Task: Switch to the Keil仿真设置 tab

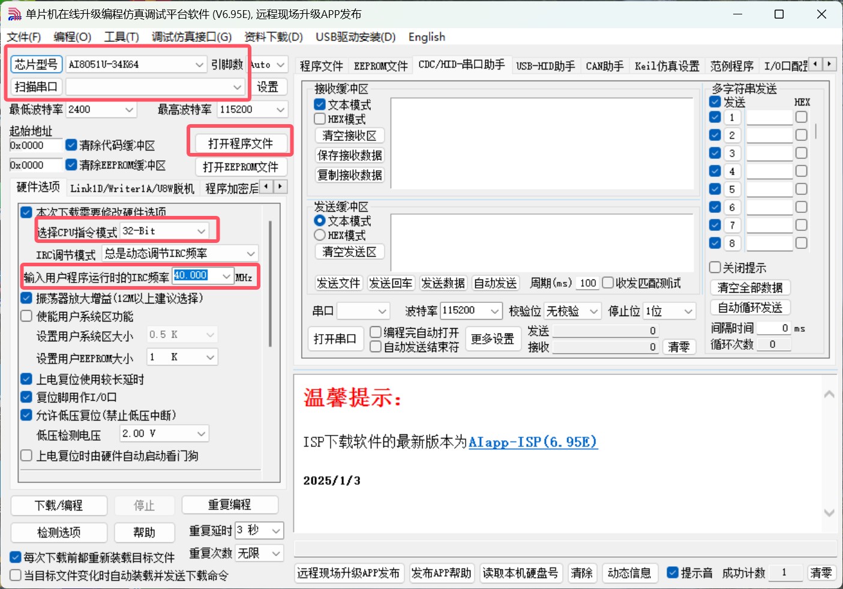Action: pyautogui.click(x=667, y=65)
